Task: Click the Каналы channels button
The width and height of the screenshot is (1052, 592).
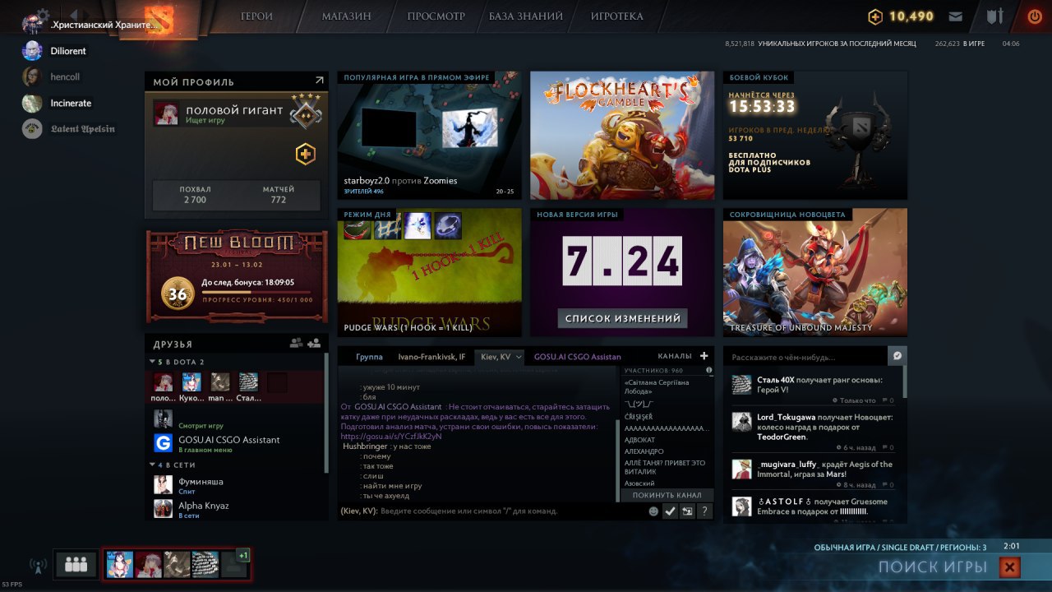Action: 675,356
